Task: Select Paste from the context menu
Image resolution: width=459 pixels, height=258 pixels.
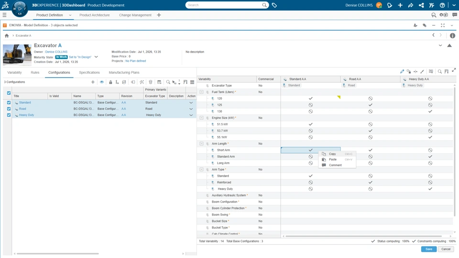Action: [x=337, y=159]
